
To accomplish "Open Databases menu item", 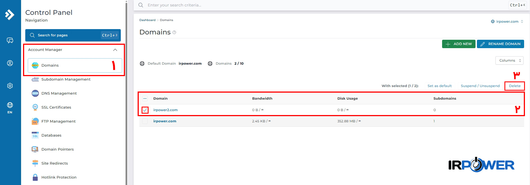I will click(51, 135).
